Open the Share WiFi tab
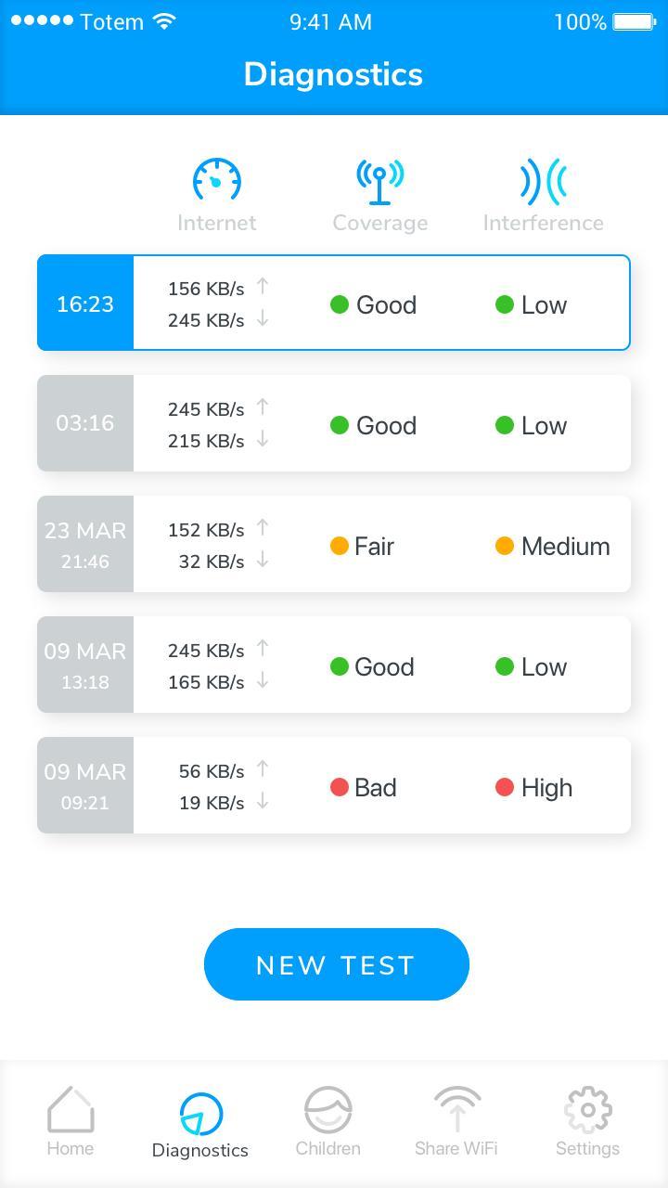 pyautogui.click(x=456, y=1121)
